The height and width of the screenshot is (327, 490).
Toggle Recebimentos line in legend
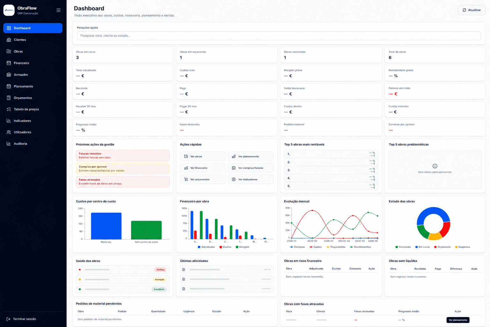pos(360,247)
